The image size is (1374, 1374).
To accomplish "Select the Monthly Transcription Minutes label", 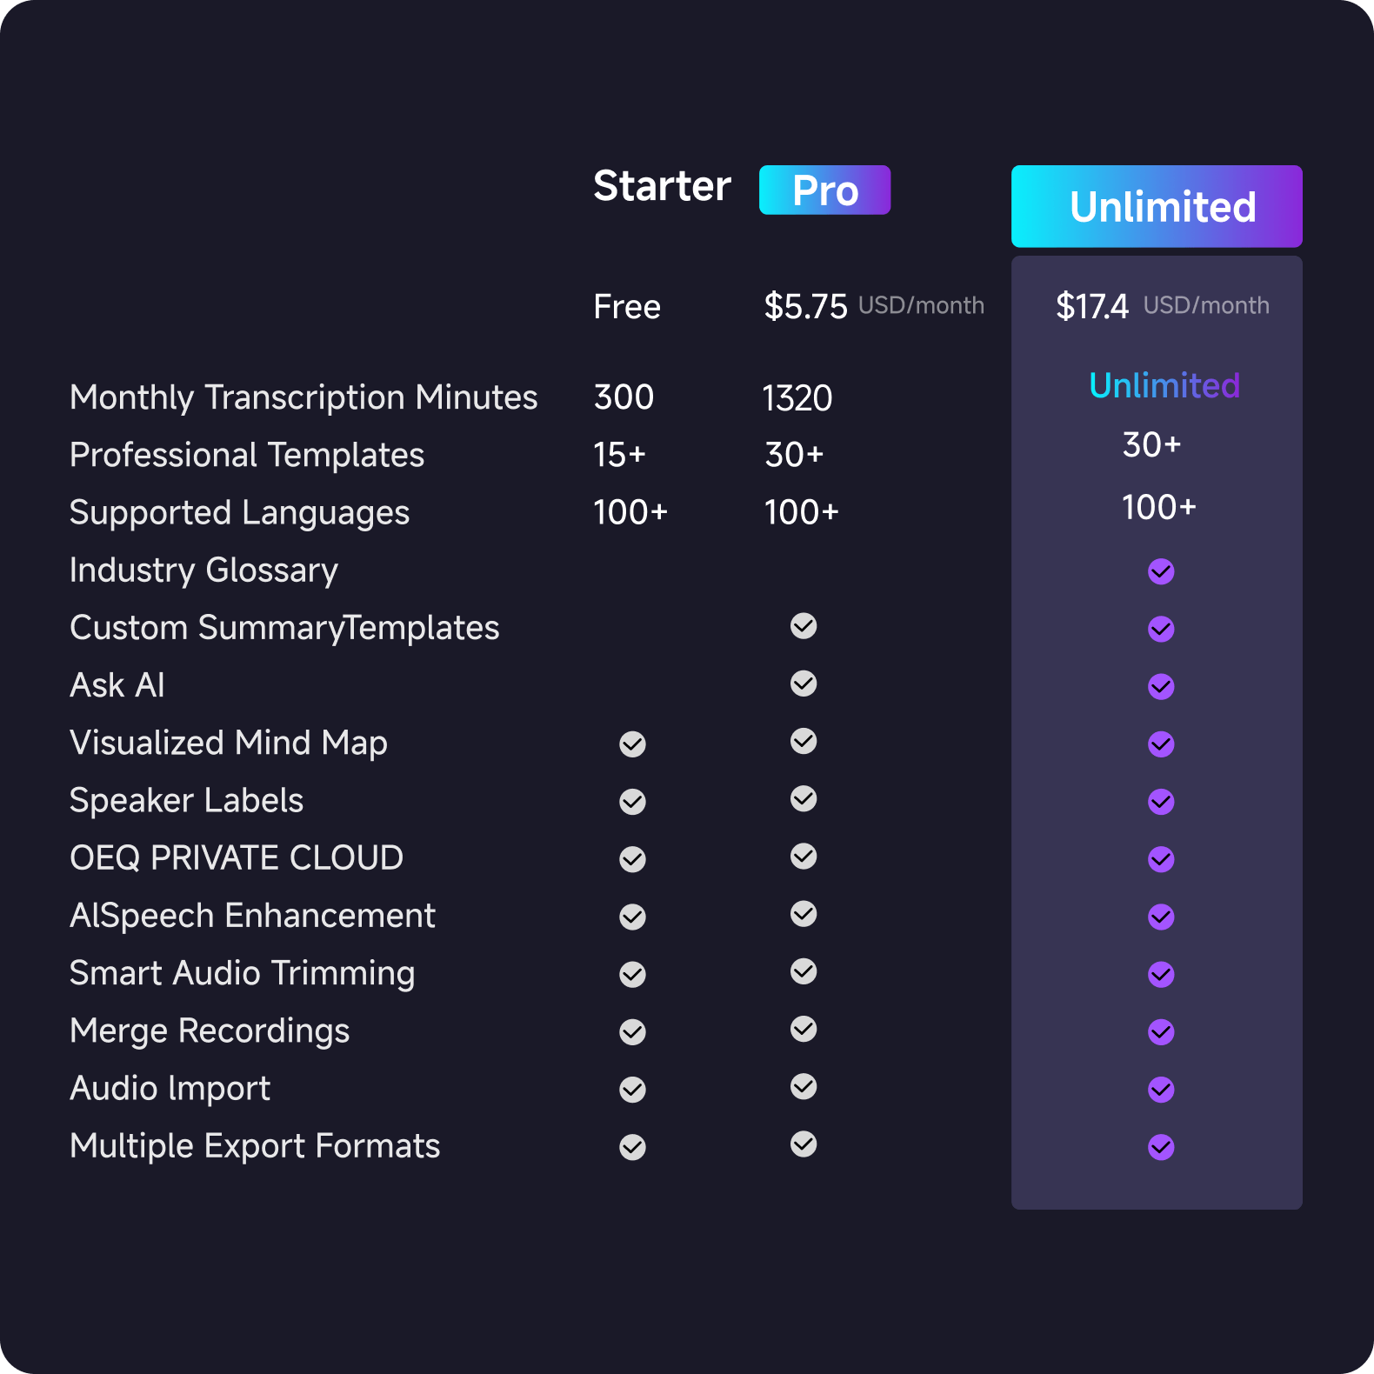I will pos(303,397).
